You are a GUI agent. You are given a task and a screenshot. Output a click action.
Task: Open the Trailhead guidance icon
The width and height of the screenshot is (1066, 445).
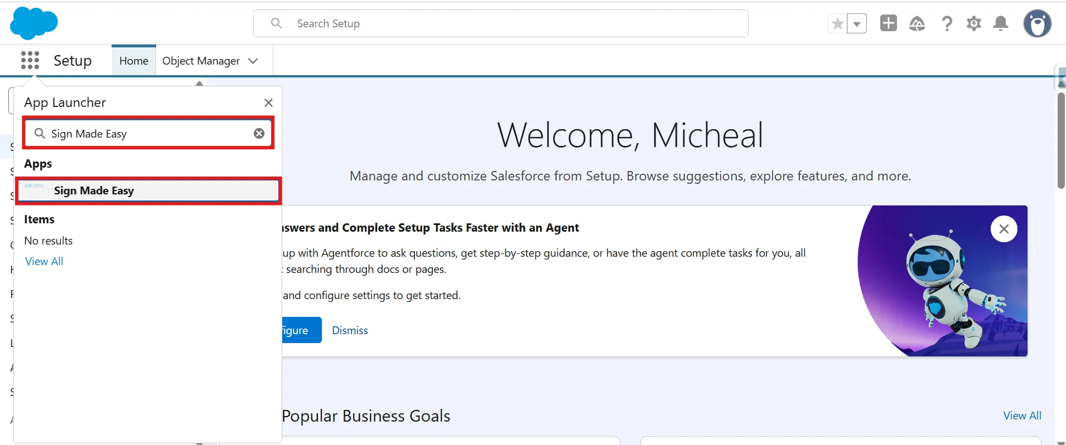coord(917,23)
